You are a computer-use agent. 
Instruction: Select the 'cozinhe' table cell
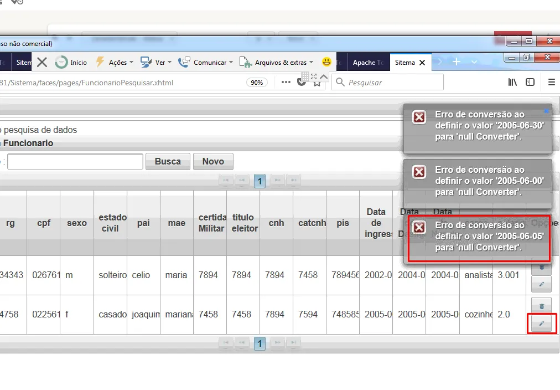pyautogui.click(x=476, y=315)
